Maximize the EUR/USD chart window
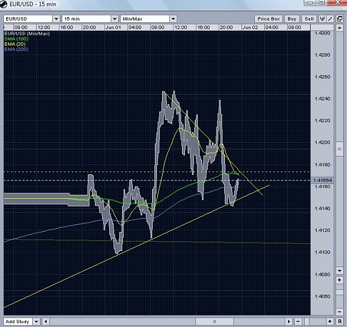The height and width of the screenshot is (327, 347). coord(322,3)
